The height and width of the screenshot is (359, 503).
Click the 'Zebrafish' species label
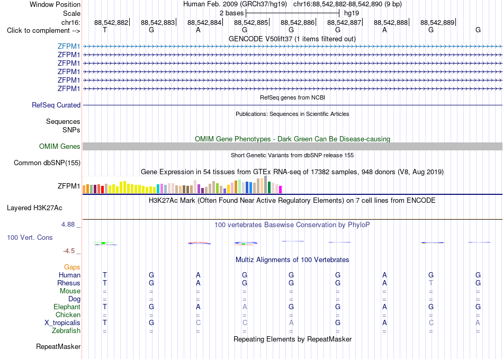tap(66, 331)
